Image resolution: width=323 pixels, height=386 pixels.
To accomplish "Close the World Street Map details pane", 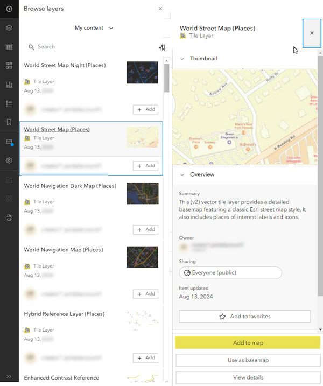I will pos(312,33).
